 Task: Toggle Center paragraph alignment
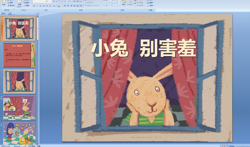[68, 6]
